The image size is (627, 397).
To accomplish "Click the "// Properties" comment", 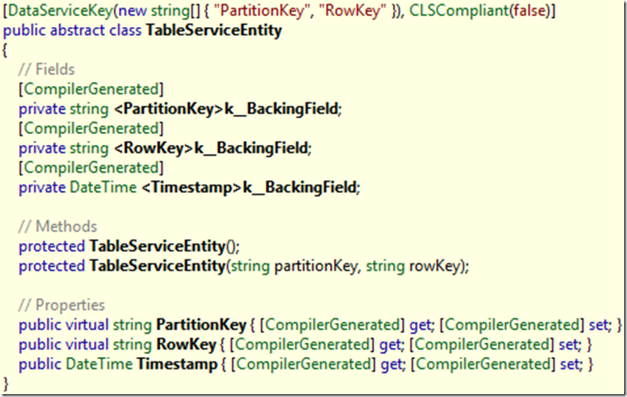I will coord(61,305).
